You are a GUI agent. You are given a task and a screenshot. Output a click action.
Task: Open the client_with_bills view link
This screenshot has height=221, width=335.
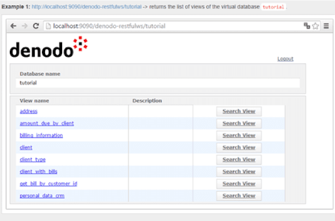(39, 171)
